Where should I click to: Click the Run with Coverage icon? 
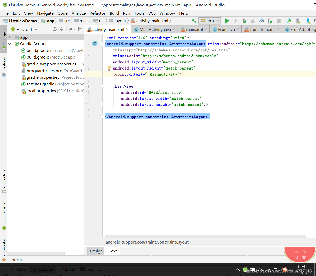253,21
